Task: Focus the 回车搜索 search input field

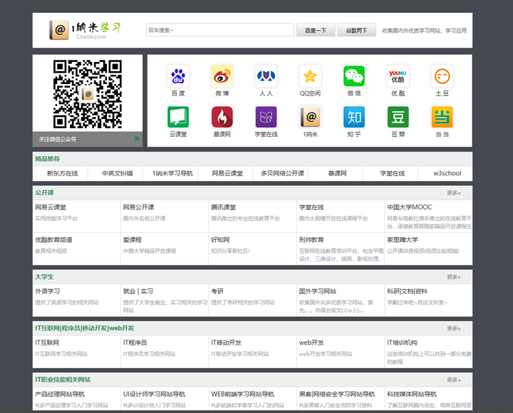Action: (x=220, y=30)
